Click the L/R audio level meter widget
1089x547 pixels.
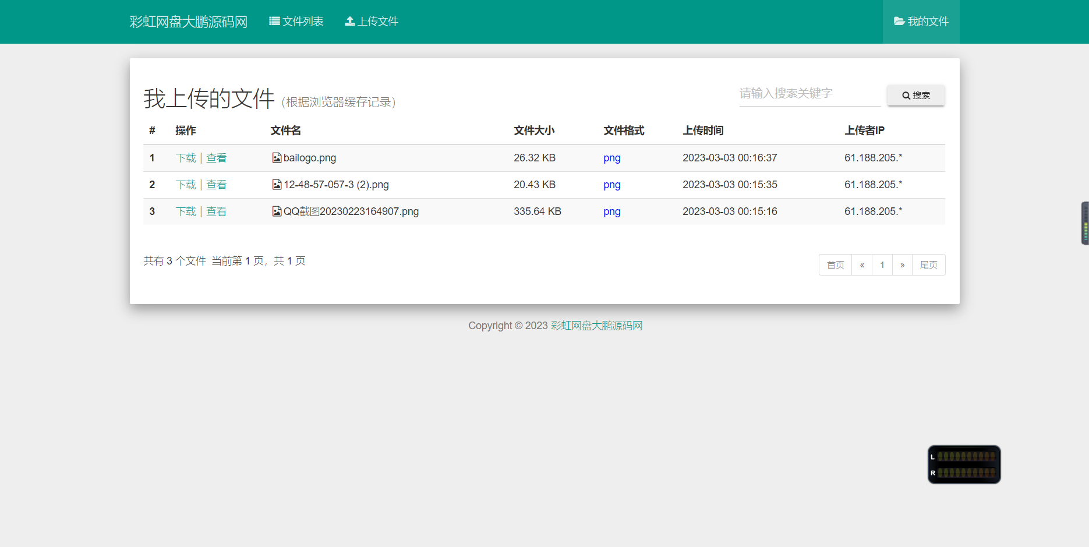tap(964, 464)
